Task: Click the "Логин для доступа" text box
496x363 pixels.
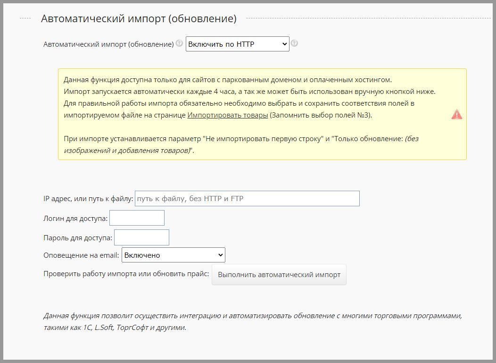Action: point(137,218)
